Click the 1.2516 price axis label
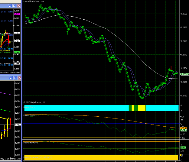This screenshot has height=162, width=189. [x=184, y=41]
